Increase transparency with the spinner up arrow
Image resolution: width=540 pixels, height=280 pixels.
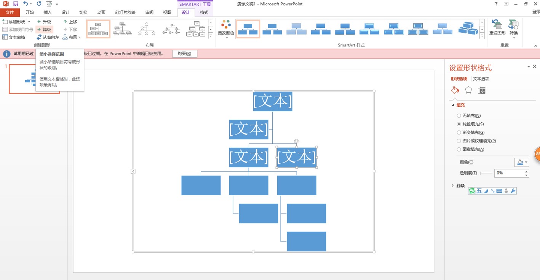(x=527, y=171)
